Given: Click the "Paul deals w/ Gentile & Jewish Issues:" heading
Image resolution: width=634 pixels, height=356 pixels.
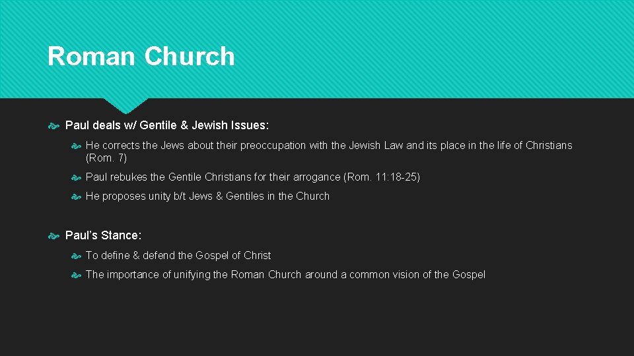Looking at the screenshot, I should click(x=167, y=125).
